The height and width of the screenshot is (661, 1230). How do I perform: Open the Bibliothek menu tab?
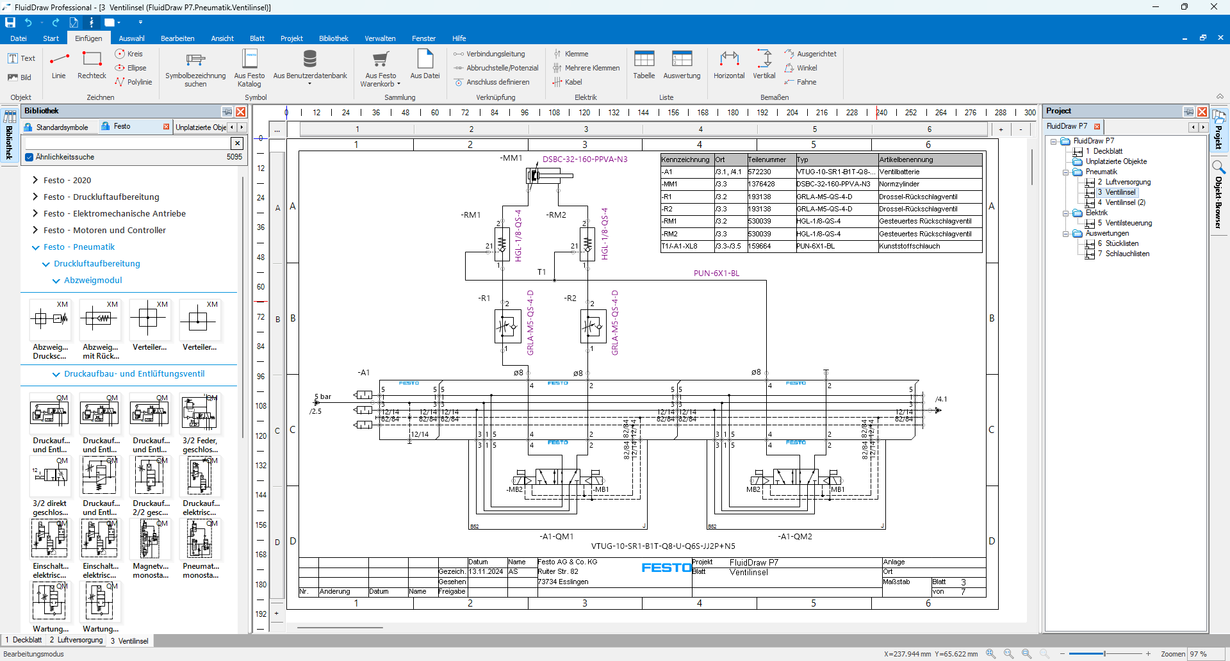333,38
